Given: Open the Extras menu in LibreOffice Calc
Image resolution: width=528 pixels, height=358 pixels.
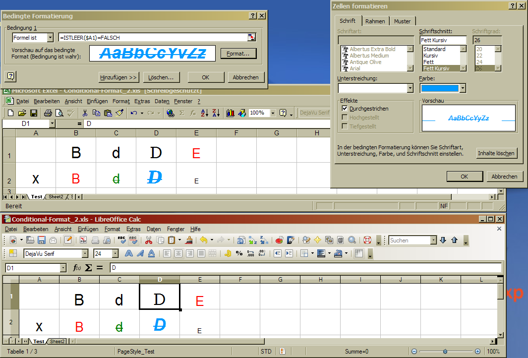Looking at the screenshot, I should point(133,229).
